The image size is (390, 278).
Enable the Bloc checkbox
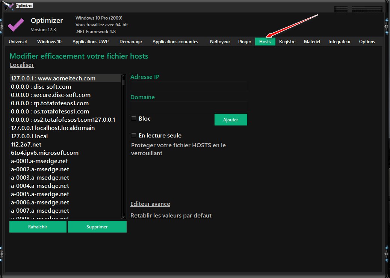133,119
